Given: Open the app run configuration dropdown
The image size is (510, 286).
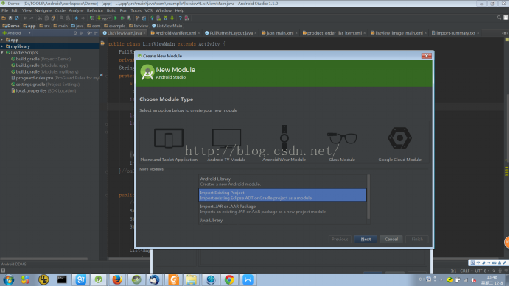Looking at the screenshot, I should 104,18.
